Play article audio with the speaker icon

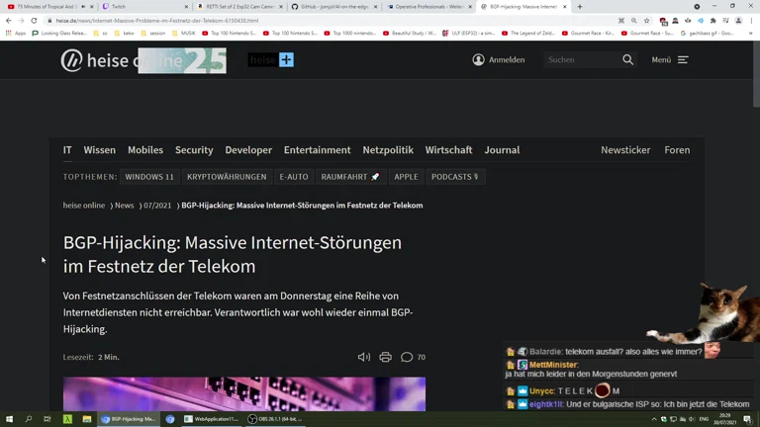coord(364,357)
